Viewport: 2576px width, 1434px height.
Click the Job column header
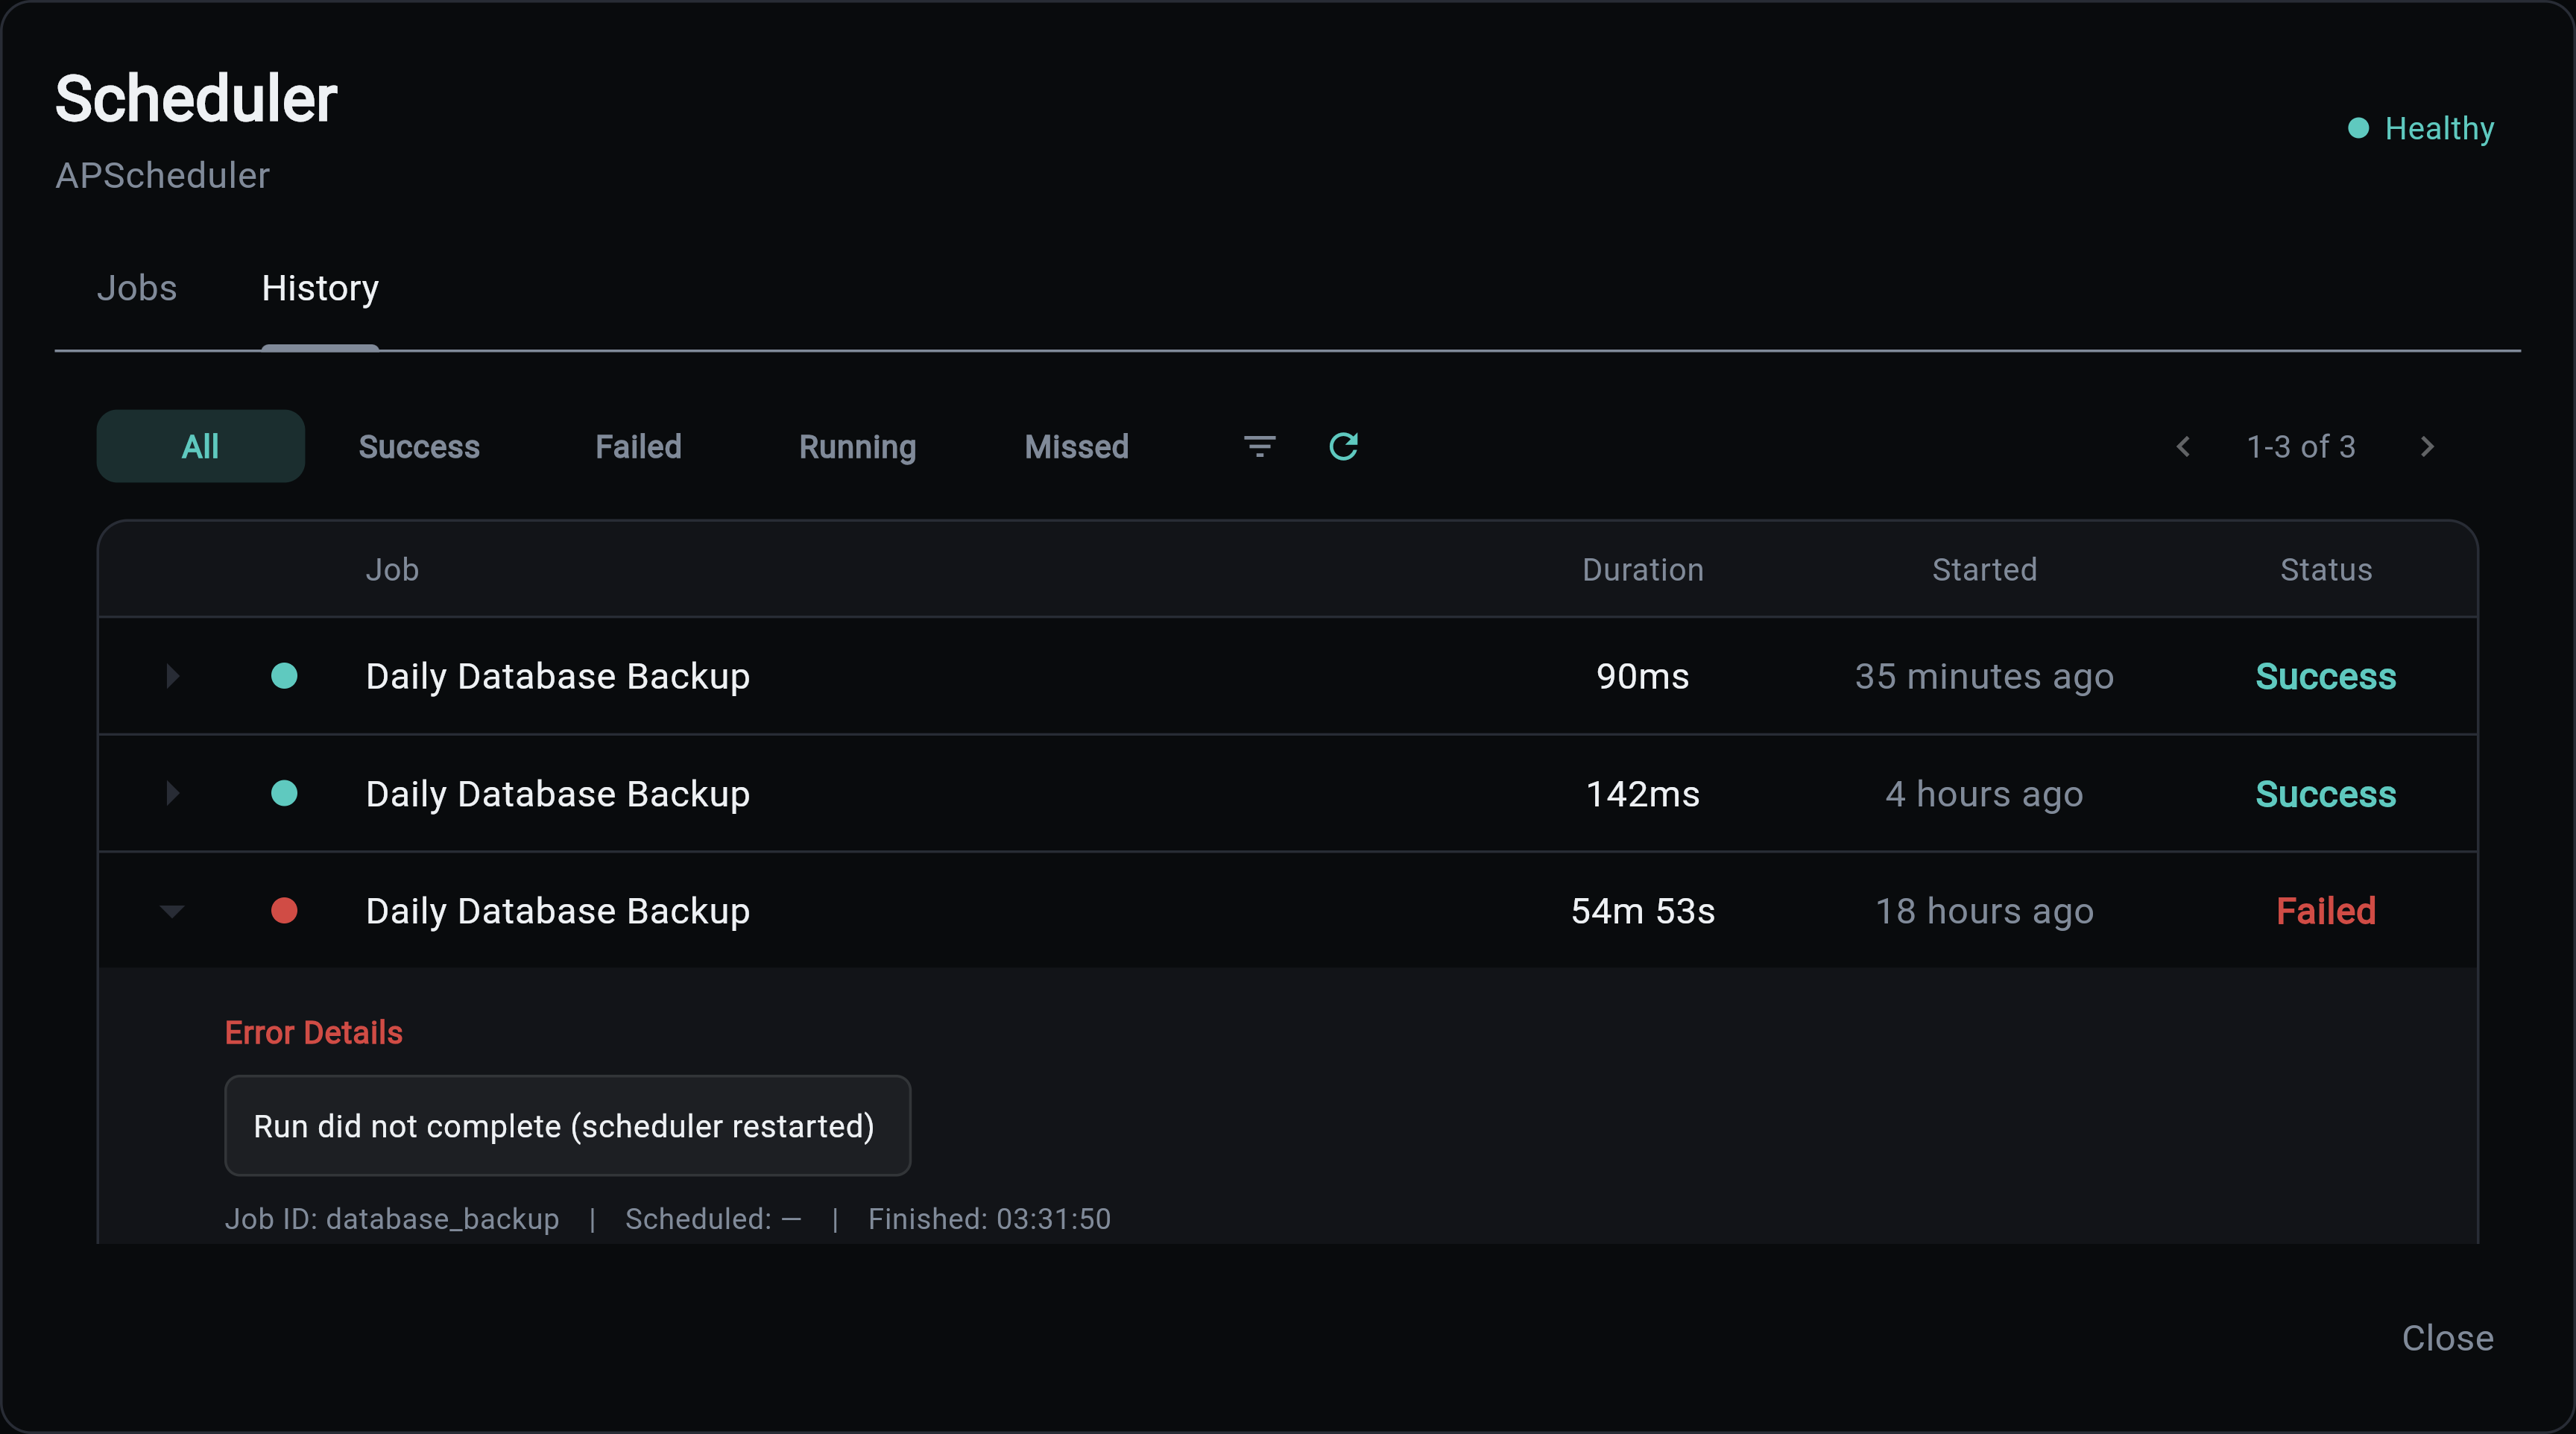point(392,569)
